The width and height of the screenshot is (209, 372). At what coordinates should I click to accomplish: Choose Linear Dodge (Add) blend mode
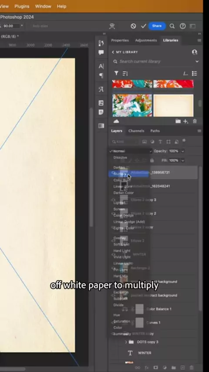coord(129,222)
